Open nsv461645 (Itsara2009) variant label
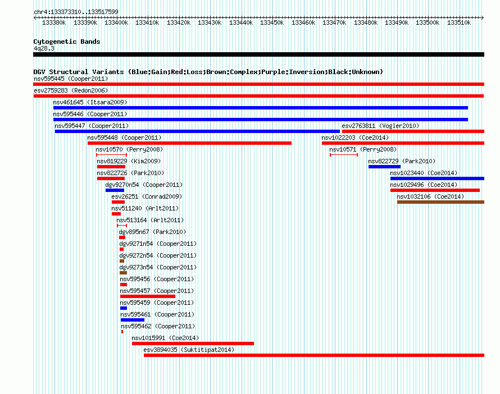Viewport: 500px width, 394px height. 90,102
